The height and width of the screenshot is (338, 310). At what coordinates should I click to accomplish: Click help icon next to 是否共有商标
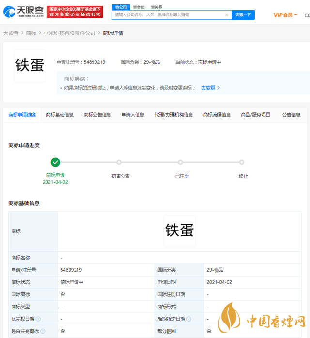tap(43, 331)
